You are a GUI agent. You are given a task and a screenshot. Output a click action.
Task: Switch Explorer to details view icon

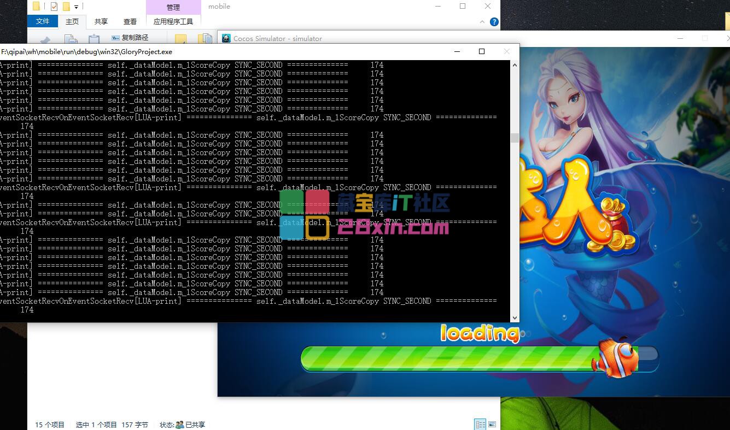[480, 425]
